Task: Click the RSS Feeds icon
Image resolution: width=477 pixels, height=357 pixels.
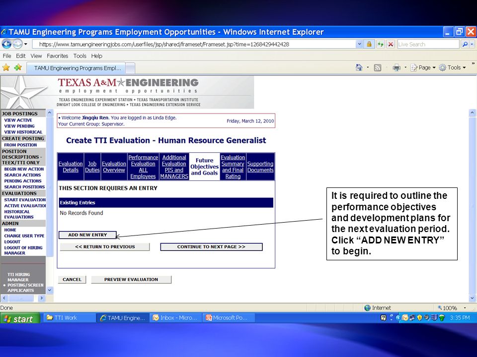Action: pyautogui.click(x=378, y=68)
